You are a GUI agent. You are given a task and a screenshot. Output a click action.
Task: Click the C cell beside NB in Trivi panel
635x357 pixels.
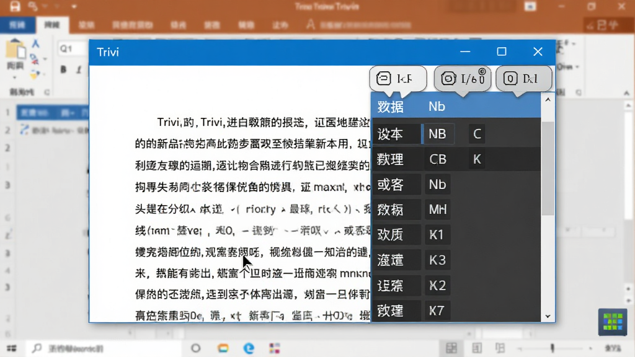(x=477, y=134)
